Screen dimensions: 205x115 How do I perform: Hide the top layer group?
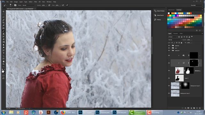coord(169,45)
